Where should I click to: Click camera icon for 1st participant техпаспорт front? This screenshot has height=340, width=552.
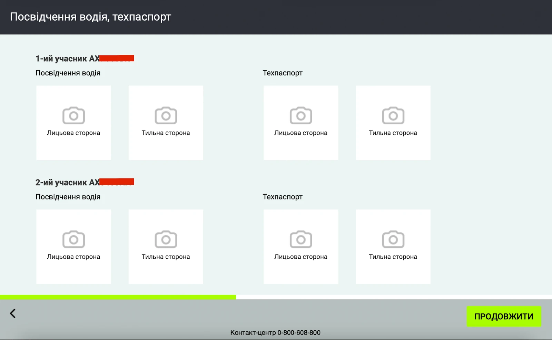point(301,115)
